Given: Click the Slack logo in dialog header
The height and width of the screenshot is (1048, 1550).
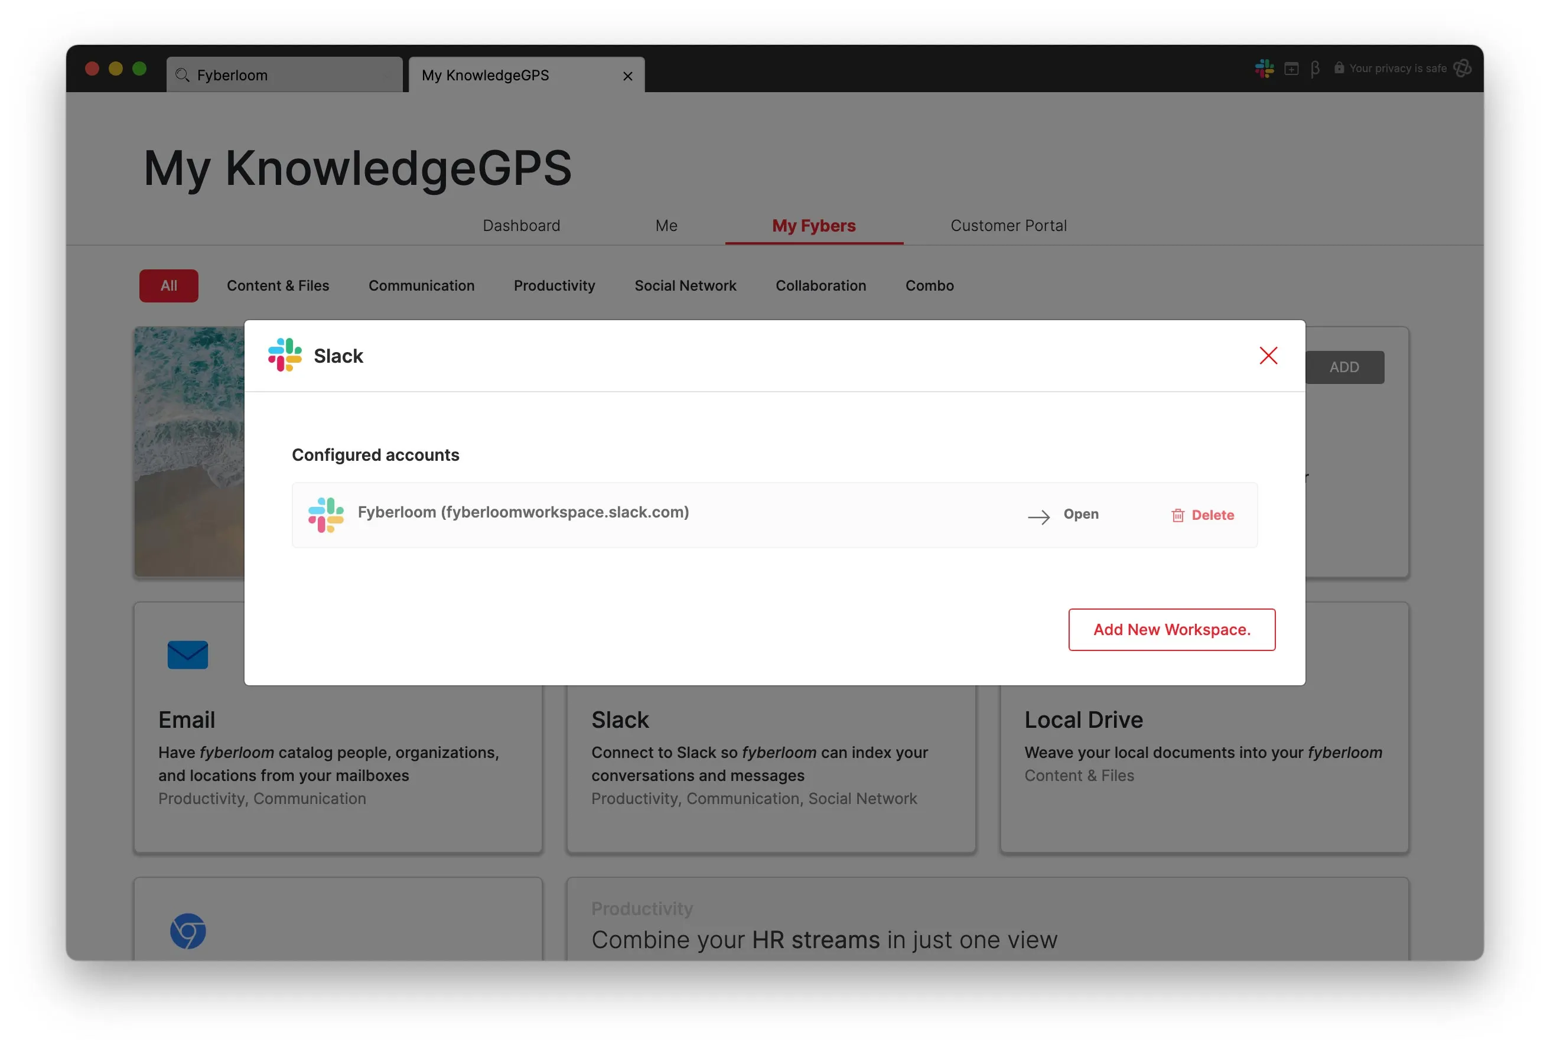Looking at the screenshot, I should point(285,355).
